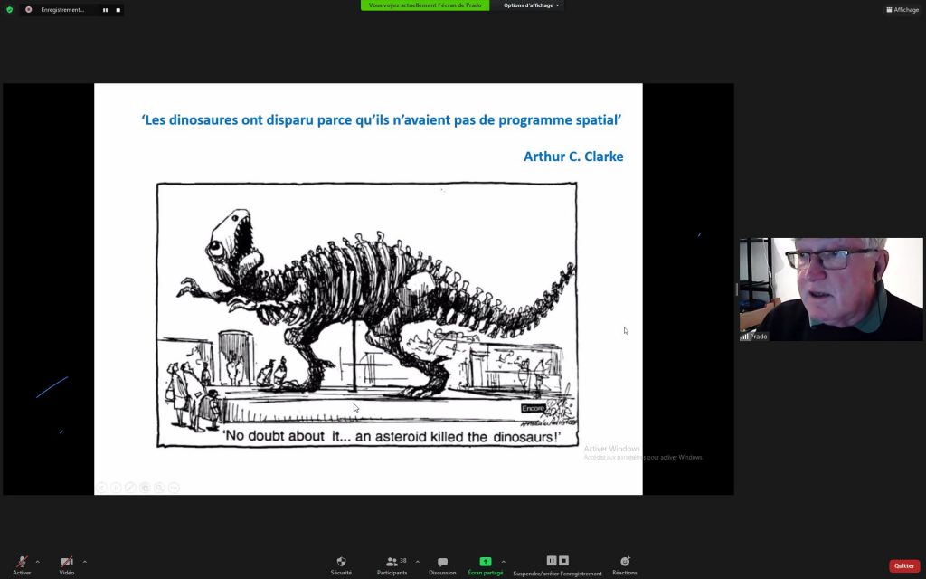Viewport: 926px width, 579px height.
Task: Unmute with the Activer microphone icon
Action: point(22,561)
